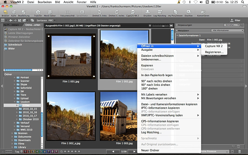This screenshot has height=155, width=248.
Task: Choose In den Papierkorb legen
Action: pos(169,75)
